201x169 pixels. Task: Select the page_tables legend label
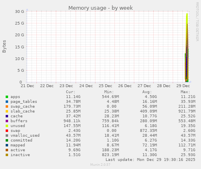[x=24, y=102]
